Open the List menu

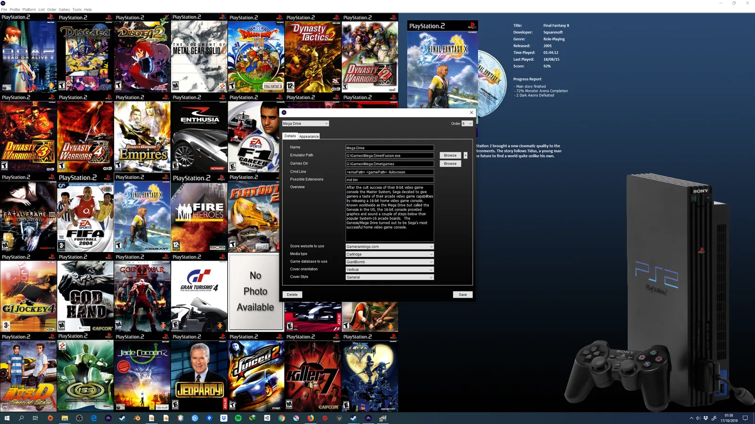pos(42,9)
